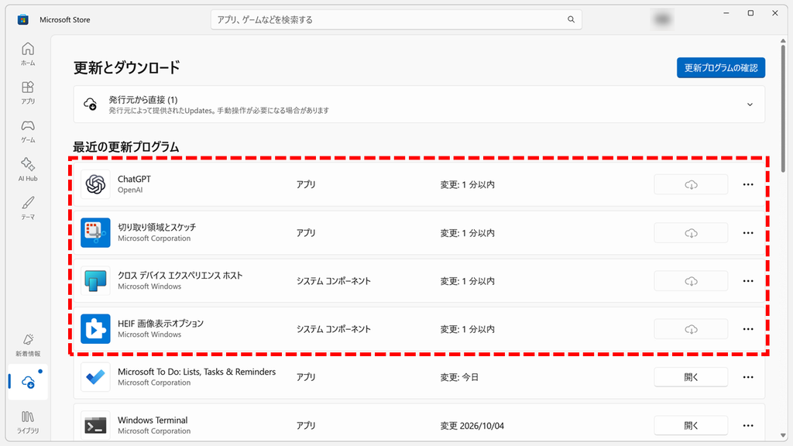Click the Microsoft Store logo icon
This screenshot has width=793, height=446.
[22, 19]
